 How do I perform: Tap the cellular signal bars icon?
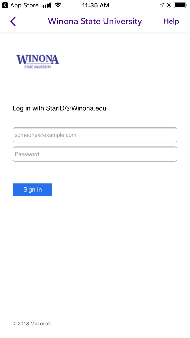(47, 5)
